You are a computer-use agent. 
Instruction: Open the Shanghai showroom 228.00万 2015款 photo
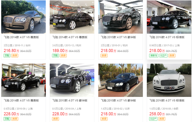[72, 80]
